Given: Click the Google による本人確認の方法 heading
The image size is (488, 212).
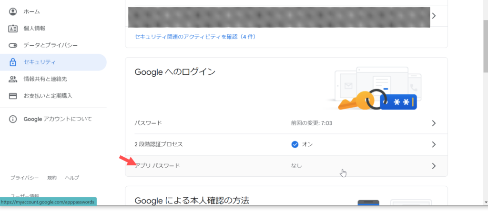Looking at the screenshot, I should coord(192,201).
